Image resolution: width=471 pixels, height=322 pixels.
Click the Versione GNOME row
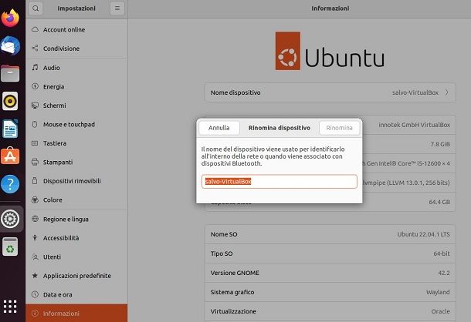[x=330, y=273]
